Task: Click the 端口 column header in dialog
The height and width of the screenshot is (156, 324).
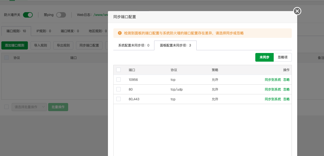Action: coord(132,70)
